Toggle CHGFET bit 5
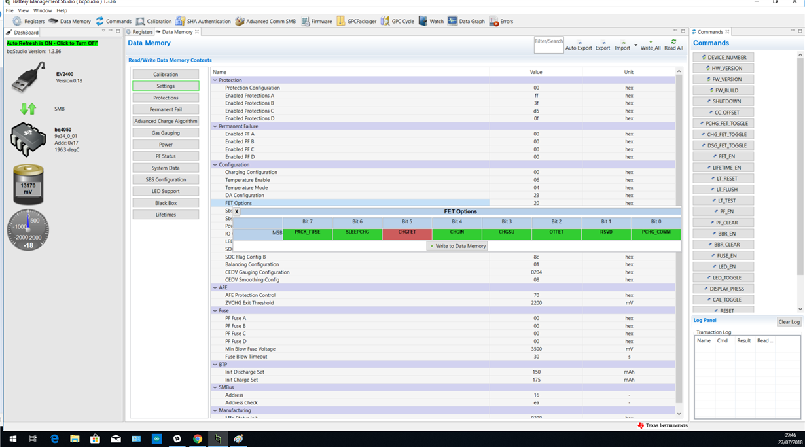The width and height of the screenshot is (805, 447). [x=407, y=232]
